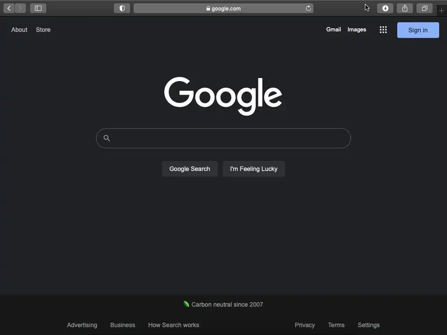This screenshot has height=335, width=447.
Task: Open the About link
Action: click(19, 30)
